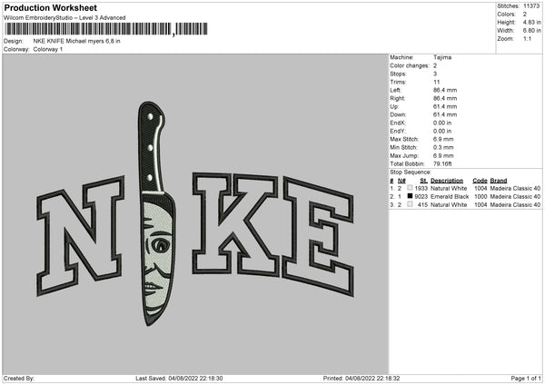Click the code 1000 for Emerald Black
This screenshot has width=545, height=385.
(x=481, y=197)
